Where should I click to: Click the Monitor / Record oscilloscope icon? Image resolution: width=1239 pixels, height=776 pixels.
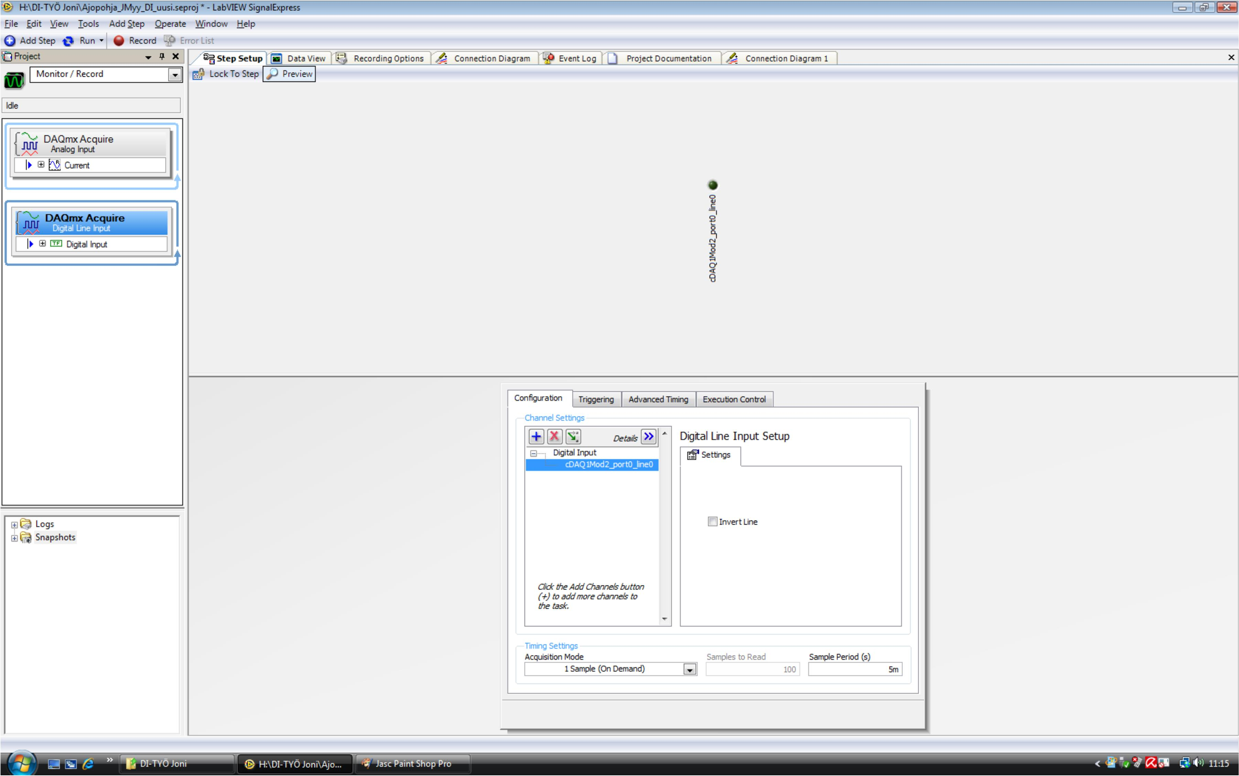tap(14, 80)
